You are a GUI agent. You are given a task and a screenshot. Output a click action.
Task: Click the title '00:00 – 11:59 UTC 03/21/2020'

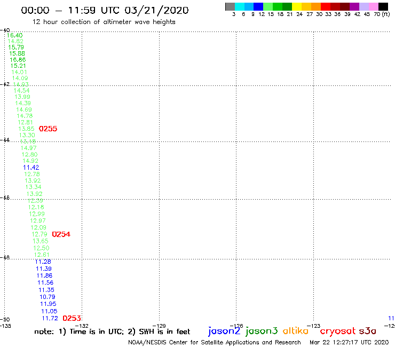point(105,10)
